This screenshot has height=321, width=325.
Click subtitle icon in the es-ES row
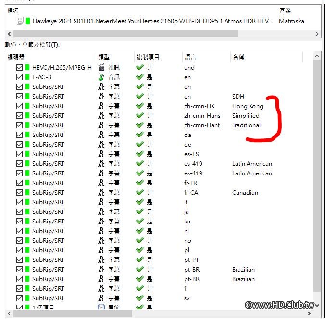(x=101, y=154)
